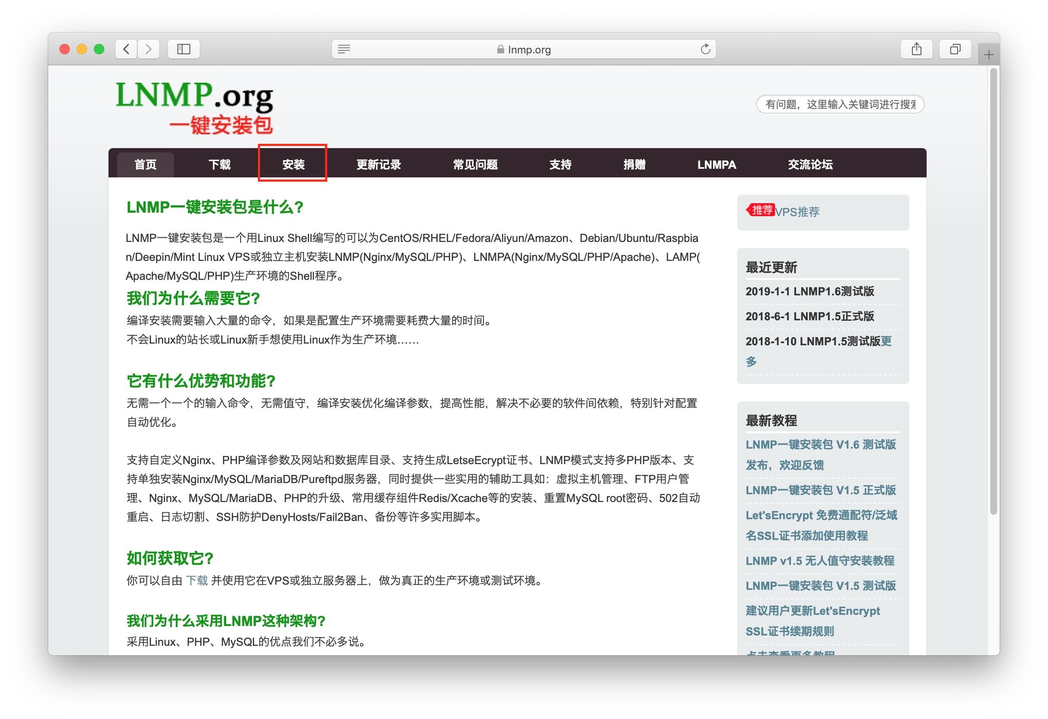
Task: Open the 更新记录 navigation tab
Action: click(x=379, y=164)
